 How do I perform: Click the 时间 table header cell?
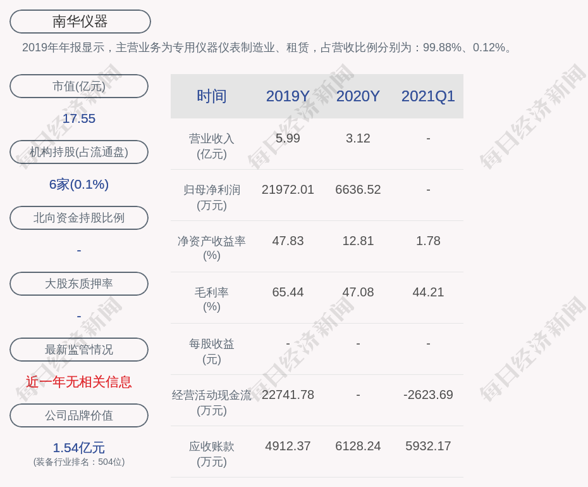pyautogui.click(x=212, y=96)
